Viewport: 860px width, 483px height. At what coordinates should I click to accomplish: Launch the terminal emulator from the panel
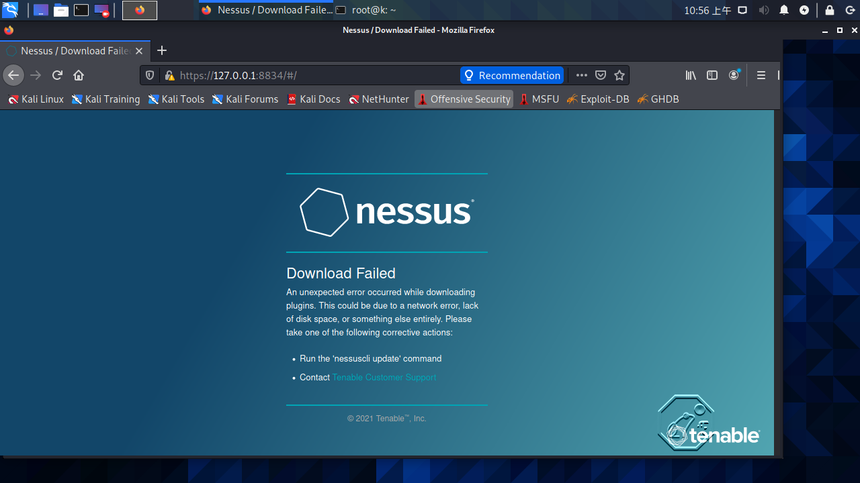[81, 10]
